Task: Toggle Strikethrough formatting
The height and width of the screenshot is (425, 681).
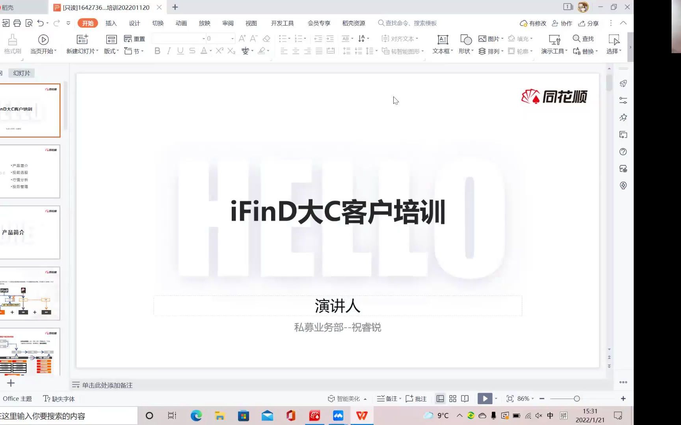Action: pyautogui.click(x=192, y=51)
